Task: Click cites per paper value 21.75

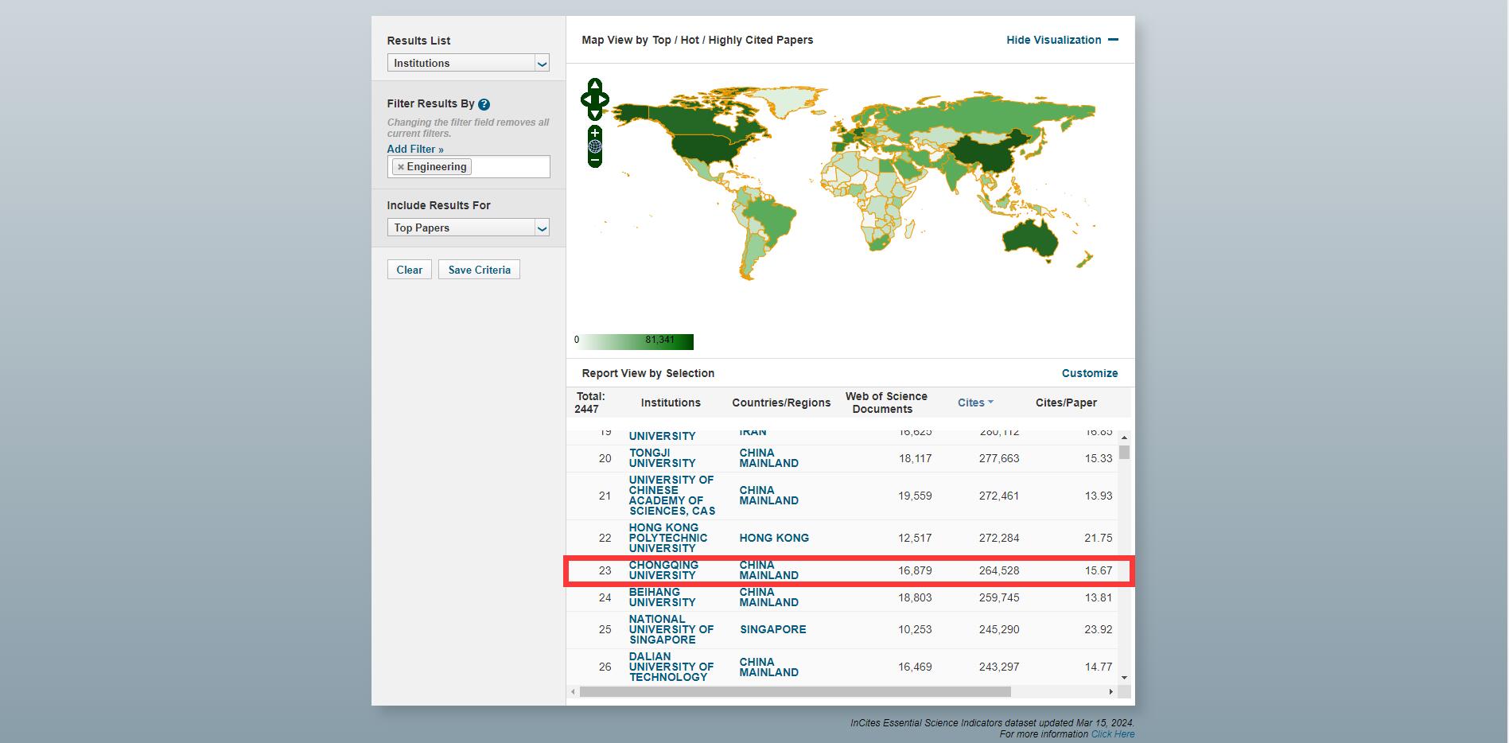Action: point(1098,538)
